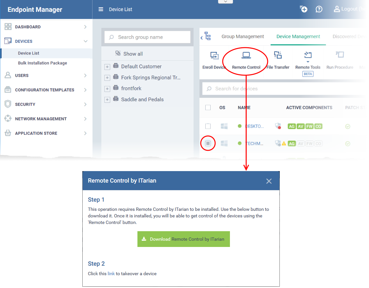Click the BETA label under Remote Tools
This screenshot has height=288, width=369.
[x=308, y=74]
